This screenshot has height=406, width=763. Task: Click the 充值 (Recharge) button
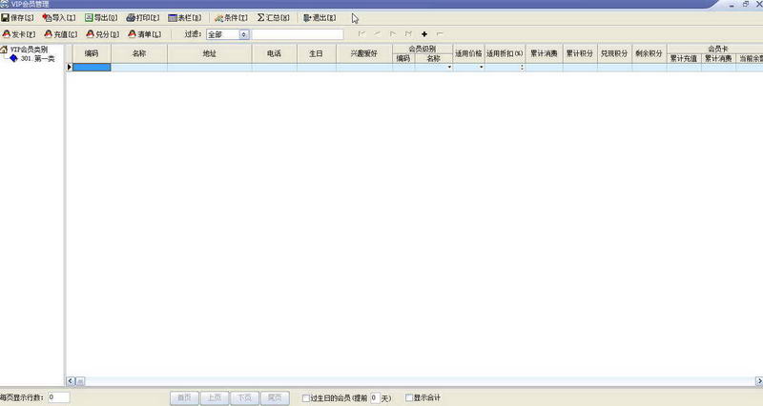click(60, 34)
